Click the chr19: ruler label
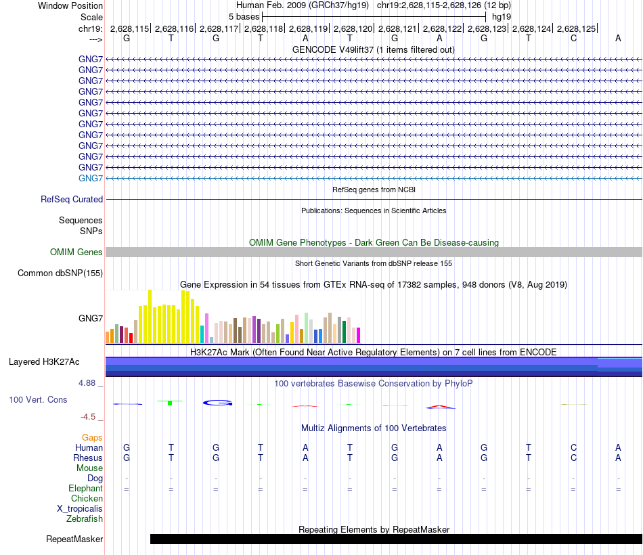The width and height of the screenshot is (643, 555). point(91,28)
